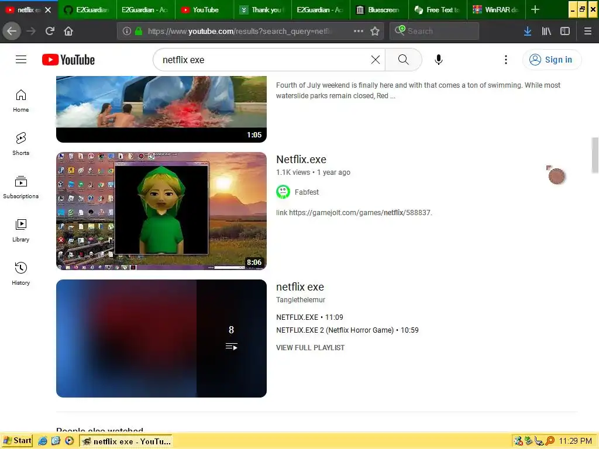
Task: Switch to the YouTube tab
Action: (204, 10)
